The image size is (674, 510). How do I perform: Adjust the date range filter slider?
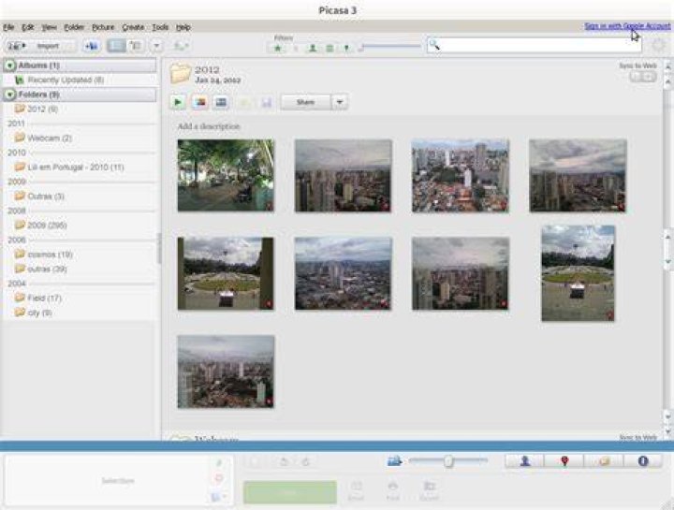[x=389, y=47]
